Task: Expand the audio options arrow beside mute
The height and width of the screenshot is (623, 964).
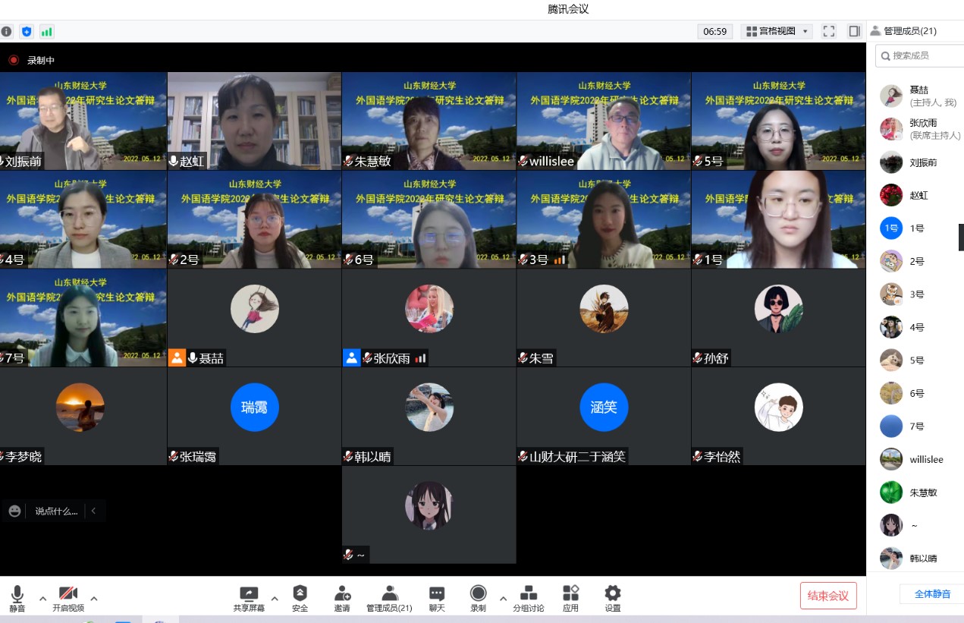Action: point(42,598)
